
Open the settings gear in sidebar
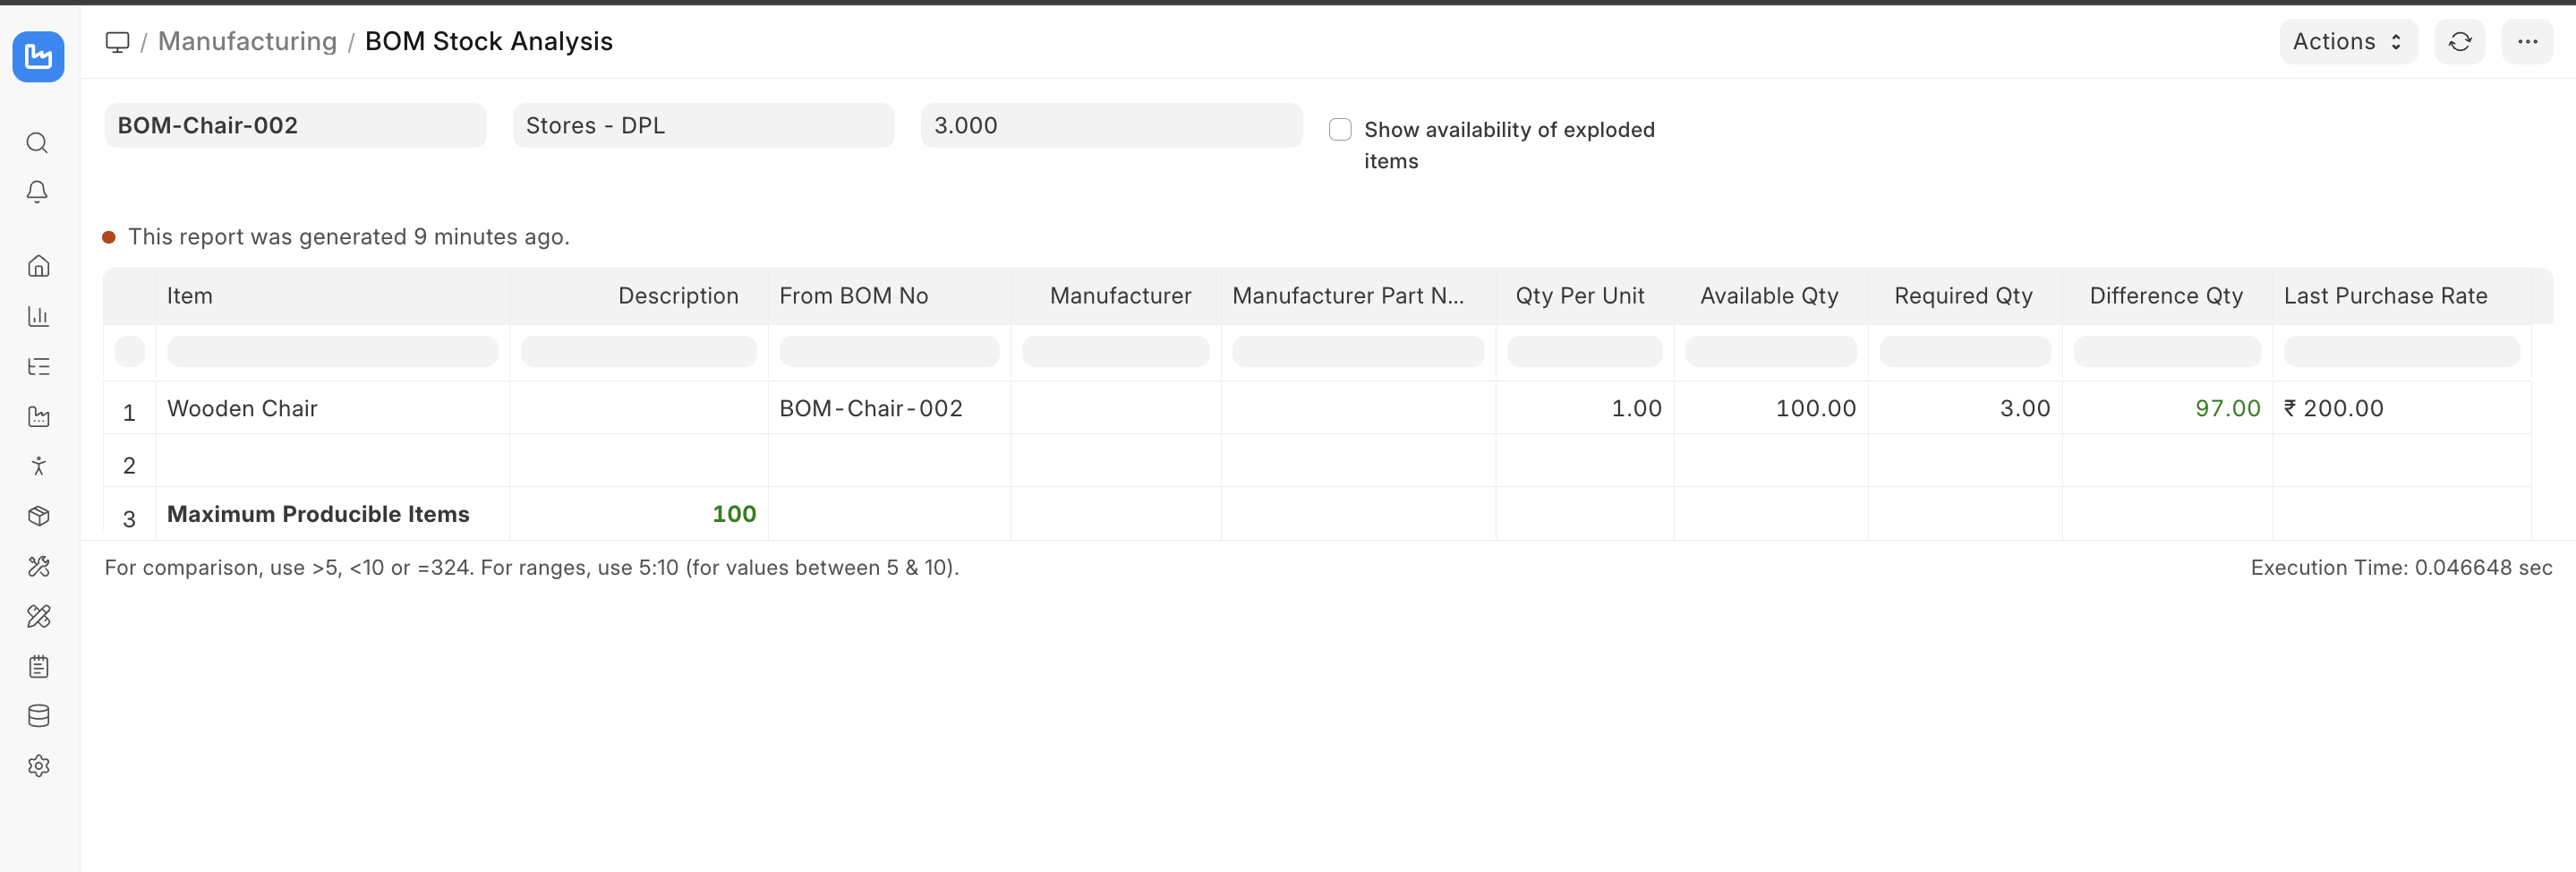point(38,766)
